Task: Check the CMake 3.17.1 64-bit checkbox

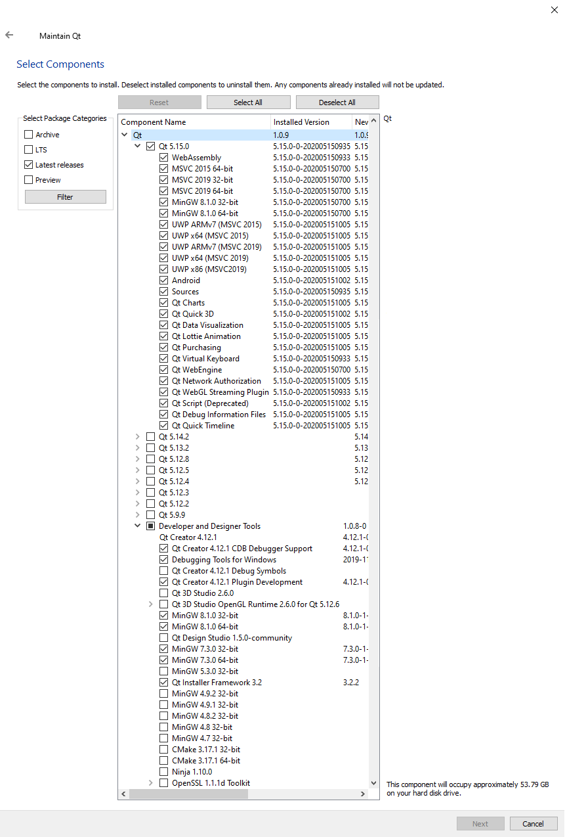Action: pyautogui.click(x=164, y=761)
